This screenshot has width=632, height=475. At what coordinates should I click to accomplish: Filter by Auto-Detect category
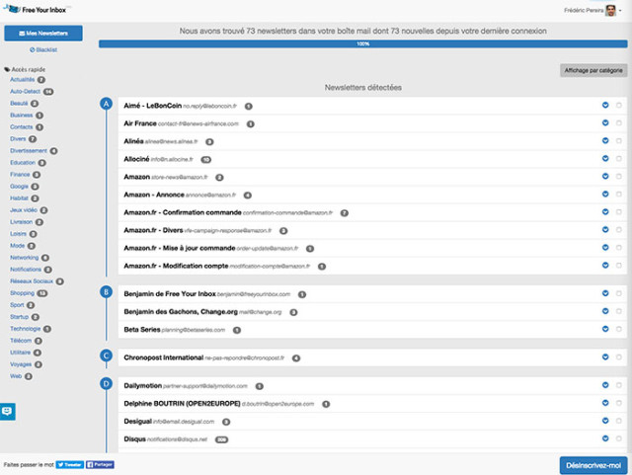click(x=25, y=92)
